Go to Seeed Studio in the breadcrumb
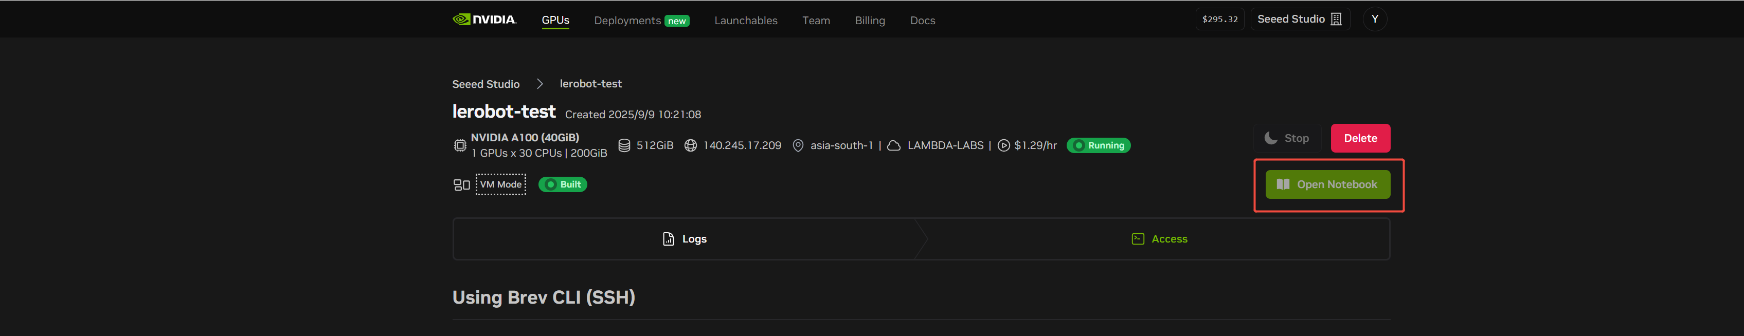The height and width of the screenshot is (336, 1744). click(486, 84)
